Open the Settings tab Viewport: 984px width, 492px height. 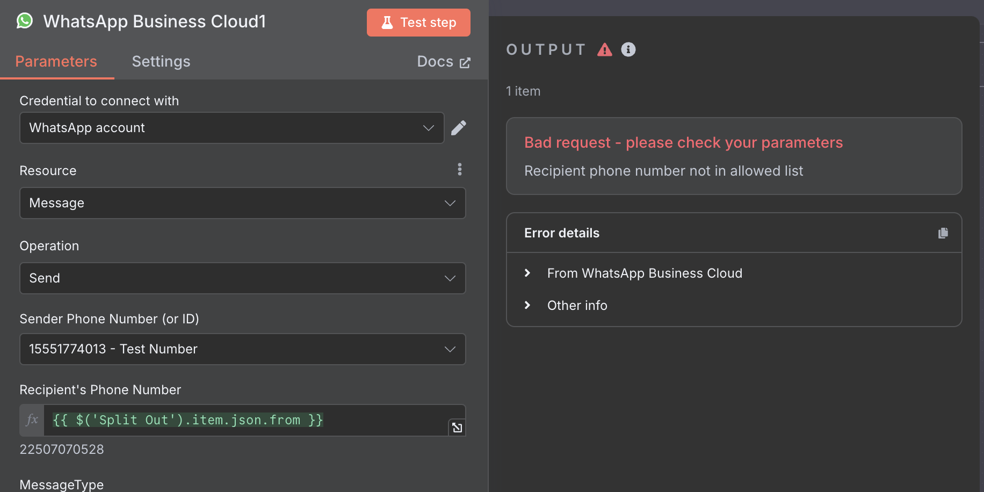point(161,61)
